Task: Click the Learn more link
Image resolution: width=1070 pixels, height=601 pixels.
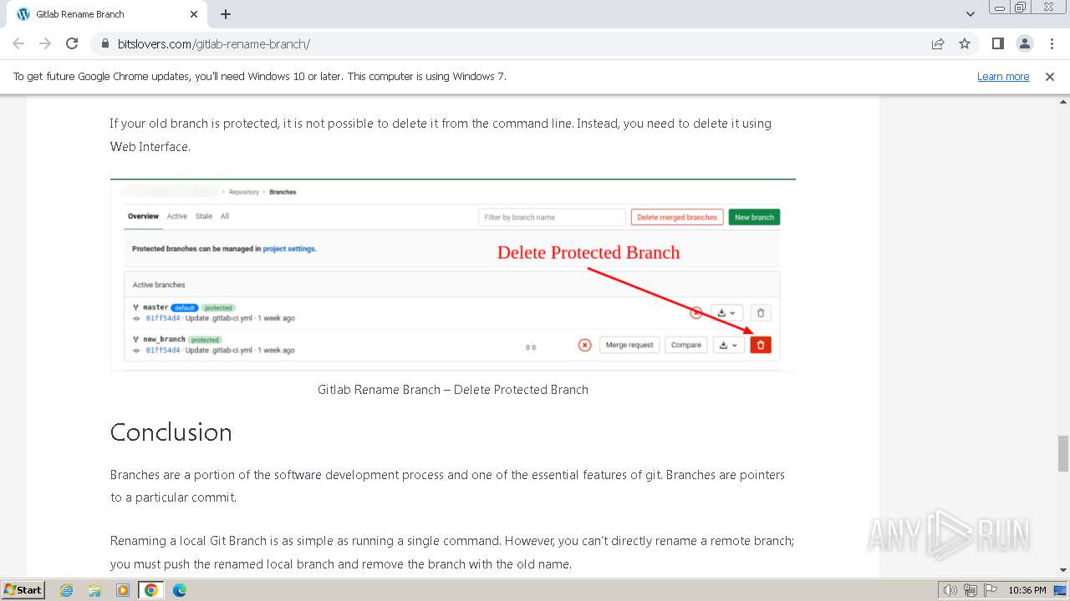Action: [1003, 76]
